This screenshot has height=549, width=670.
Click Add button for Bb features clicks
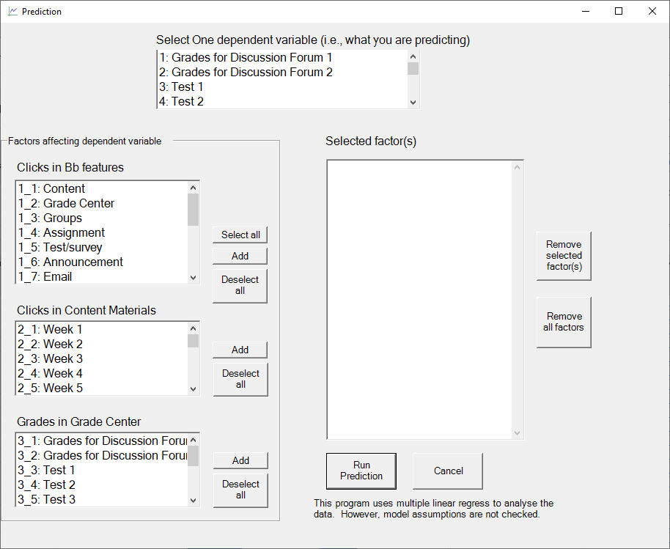[x=240, y=256]
